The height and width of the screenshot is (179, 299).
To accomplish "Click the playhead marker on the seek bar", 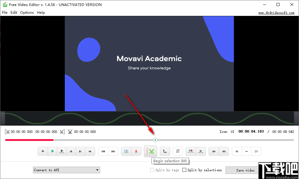I will (155, 140).
